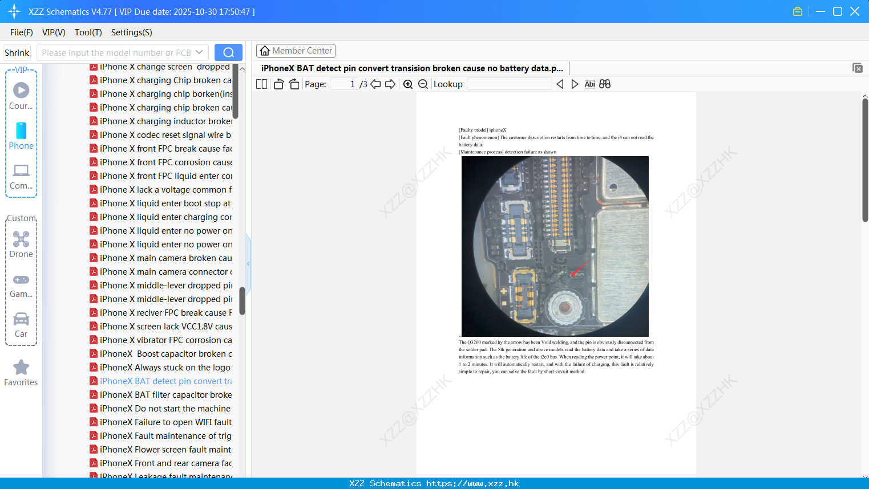The image size is (869, 489).
Task: Rotate page counterclockwise icon
Action: (x=278, y=84)
